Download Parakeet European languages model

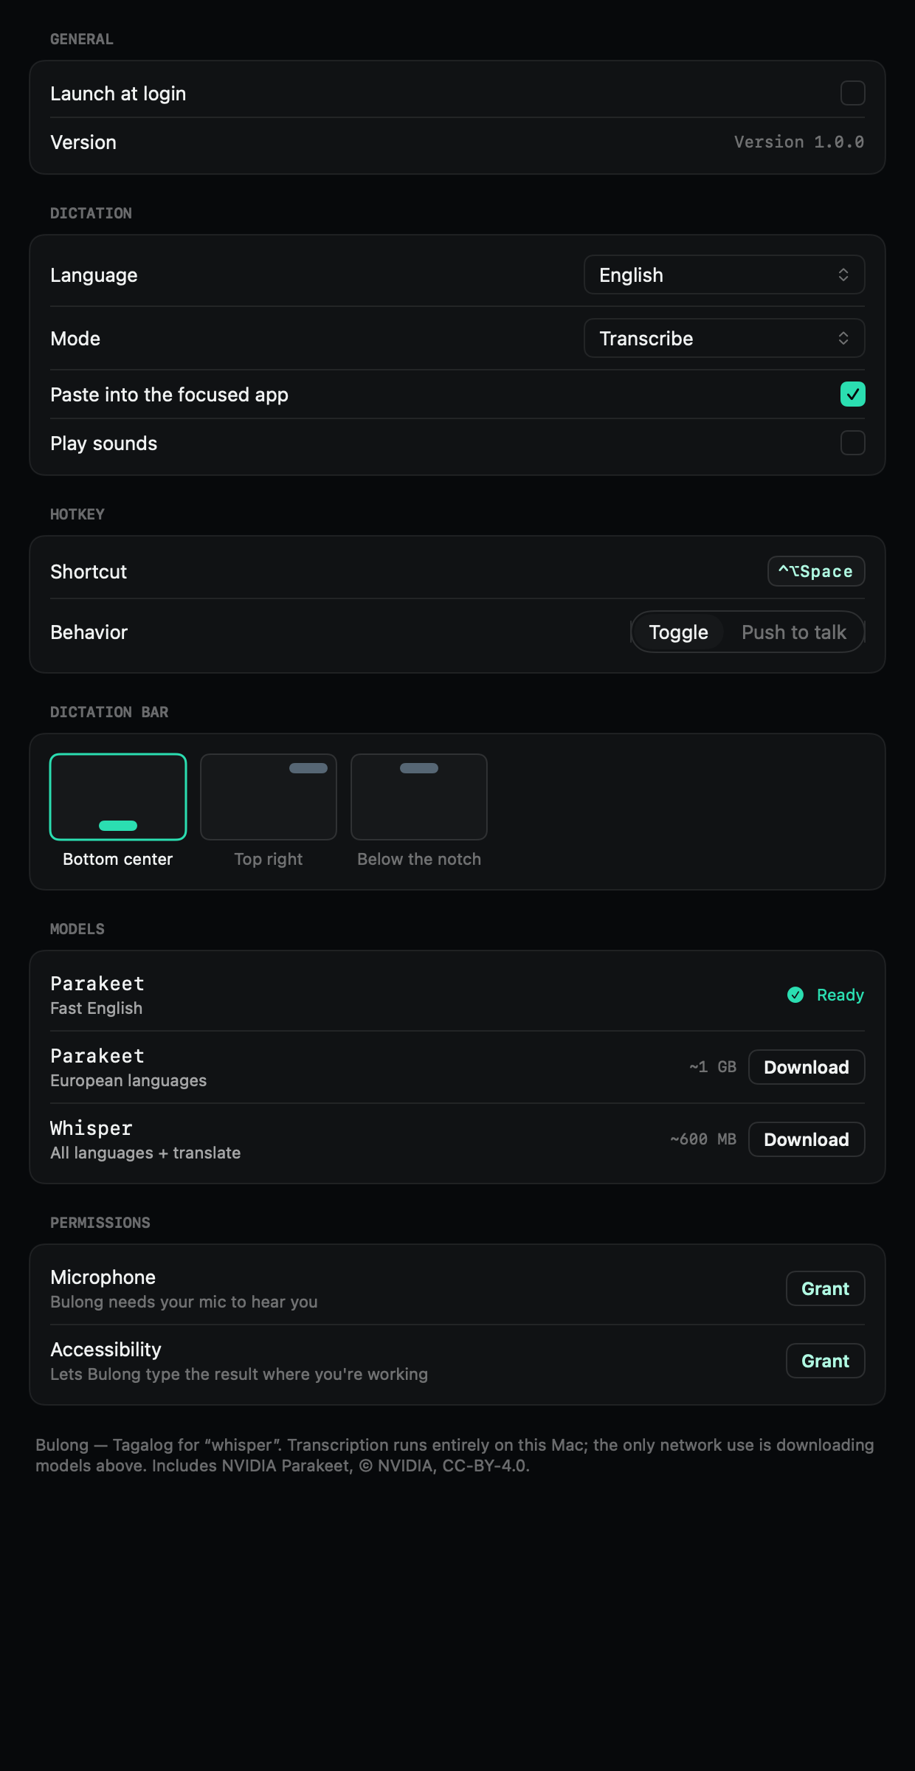pyautogui.click(x=807, y=1067)
